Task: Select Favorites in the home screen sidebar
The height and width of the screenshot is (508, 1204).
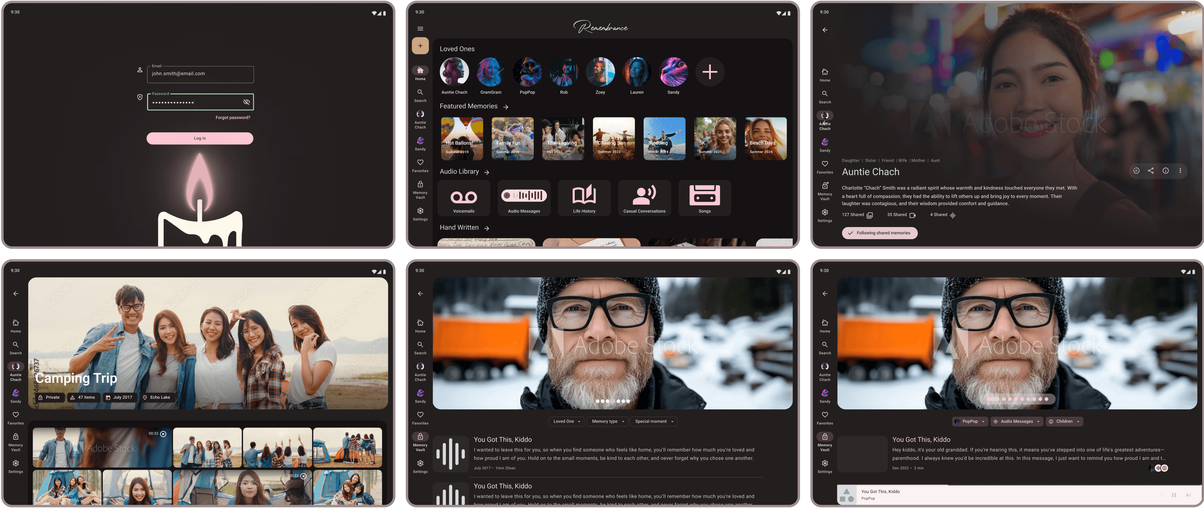Action: tap(420, 165)
